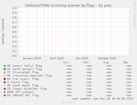This screenshot has height=105, width=137.
Task: Click the Avg -nan value for EDNS OPT present
Action: 108,92
